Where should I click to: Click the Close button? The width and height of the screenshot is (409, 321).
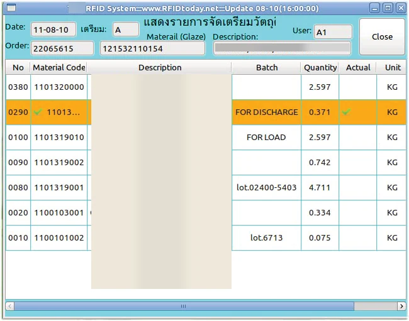coord(382,36)
